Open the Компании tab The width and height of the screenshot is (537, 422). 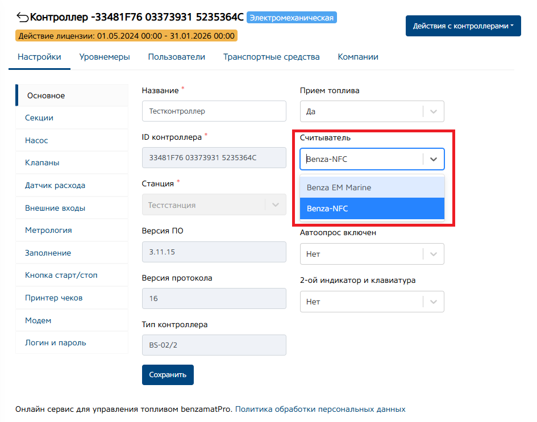point(358,57)
